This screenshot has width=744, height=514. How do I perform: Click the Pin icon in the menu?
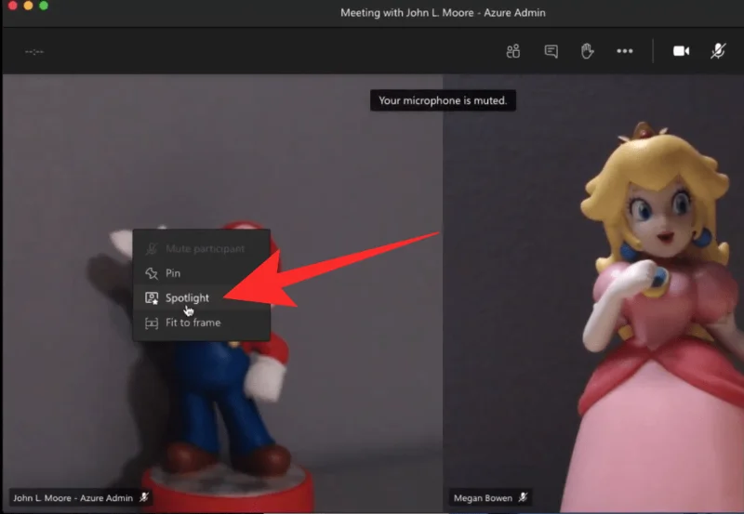click(x=152, y=273)
